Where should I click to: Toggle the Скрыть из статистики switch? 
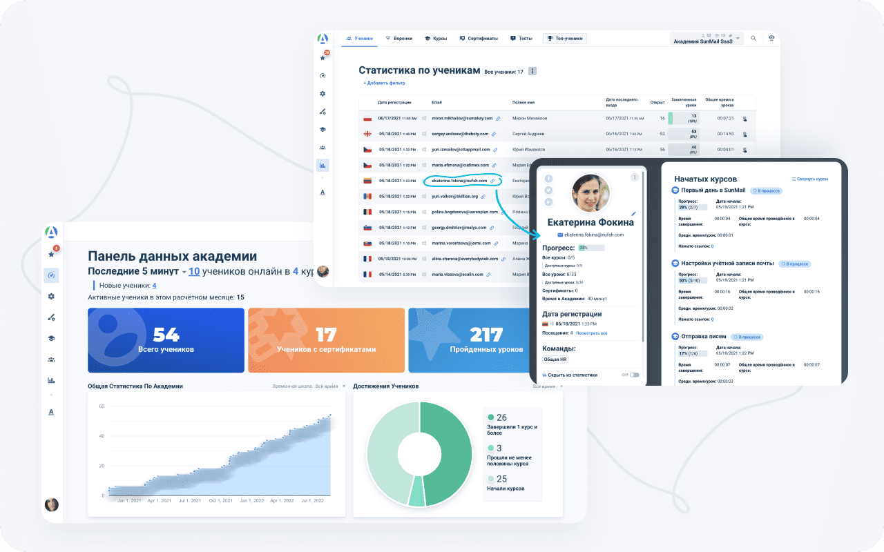tap(633, 375)
